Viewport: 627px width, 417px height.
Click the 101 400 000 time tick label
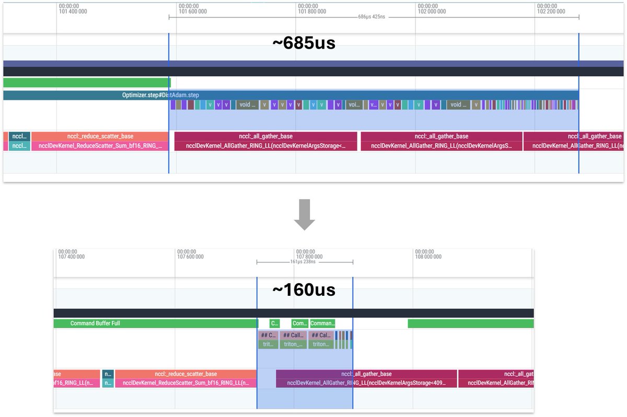pos(73,9)
